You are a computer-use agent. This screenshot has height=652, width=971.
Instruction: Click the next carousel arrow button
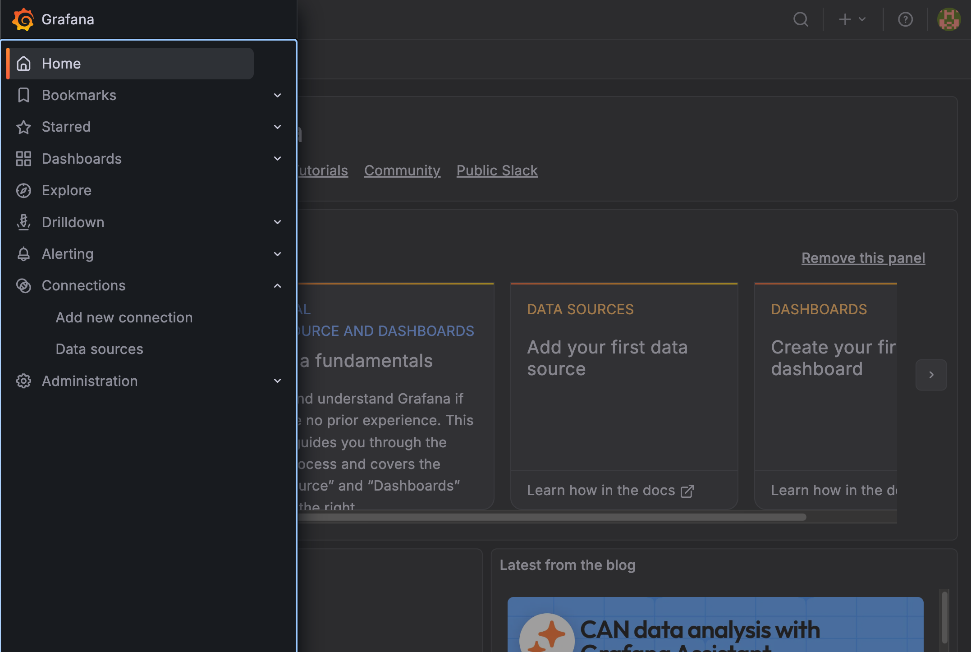point(931,375)
